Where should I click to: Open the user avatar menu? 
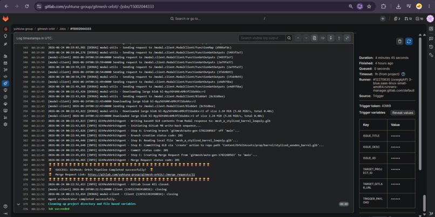pos(430,18)
